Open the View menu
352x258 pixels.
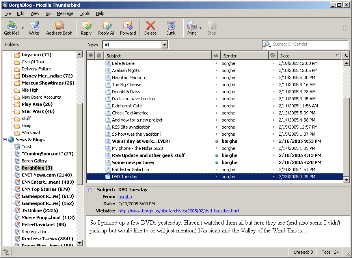[x=35, y=13]
